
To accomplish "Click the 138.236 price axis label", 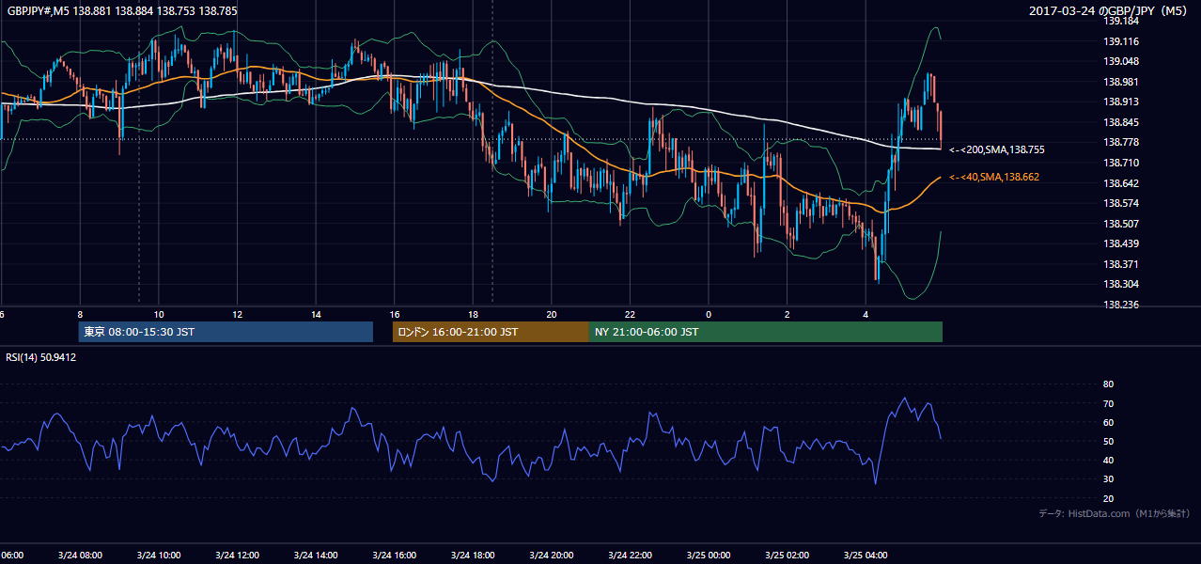I will pyautogui.click(x=1121, y=305).
